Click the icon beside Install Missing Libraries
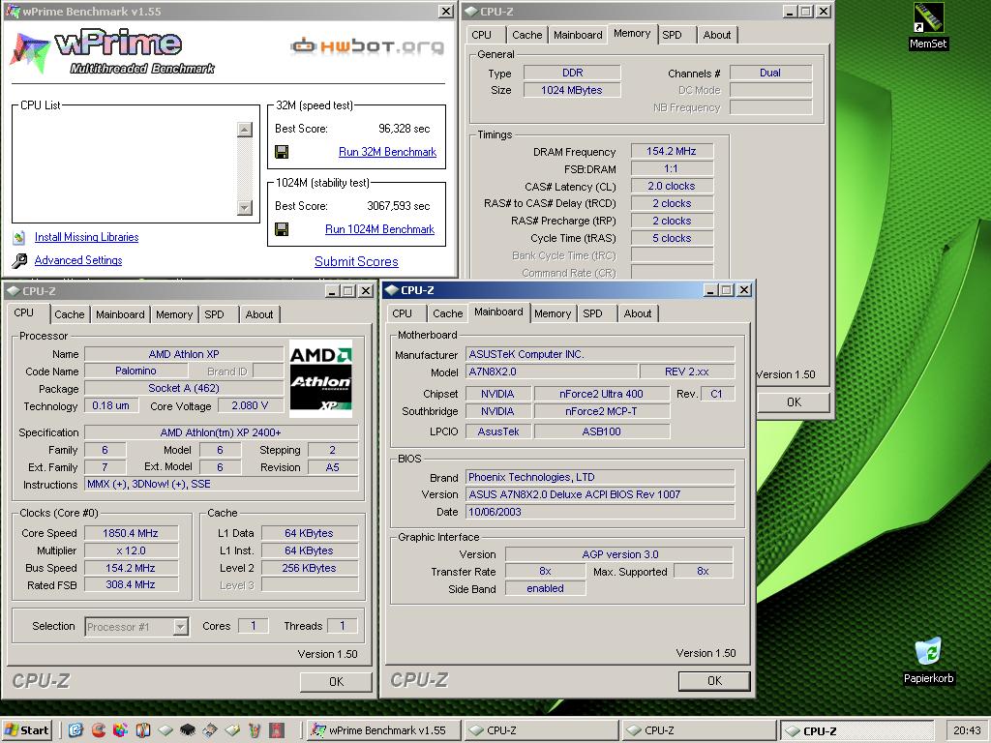Image resolution: width=991 pixels, height=743 pixels. coord(19,238)
